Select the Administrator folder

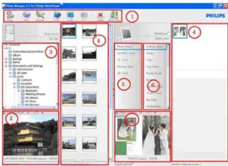tap(23, 70)
